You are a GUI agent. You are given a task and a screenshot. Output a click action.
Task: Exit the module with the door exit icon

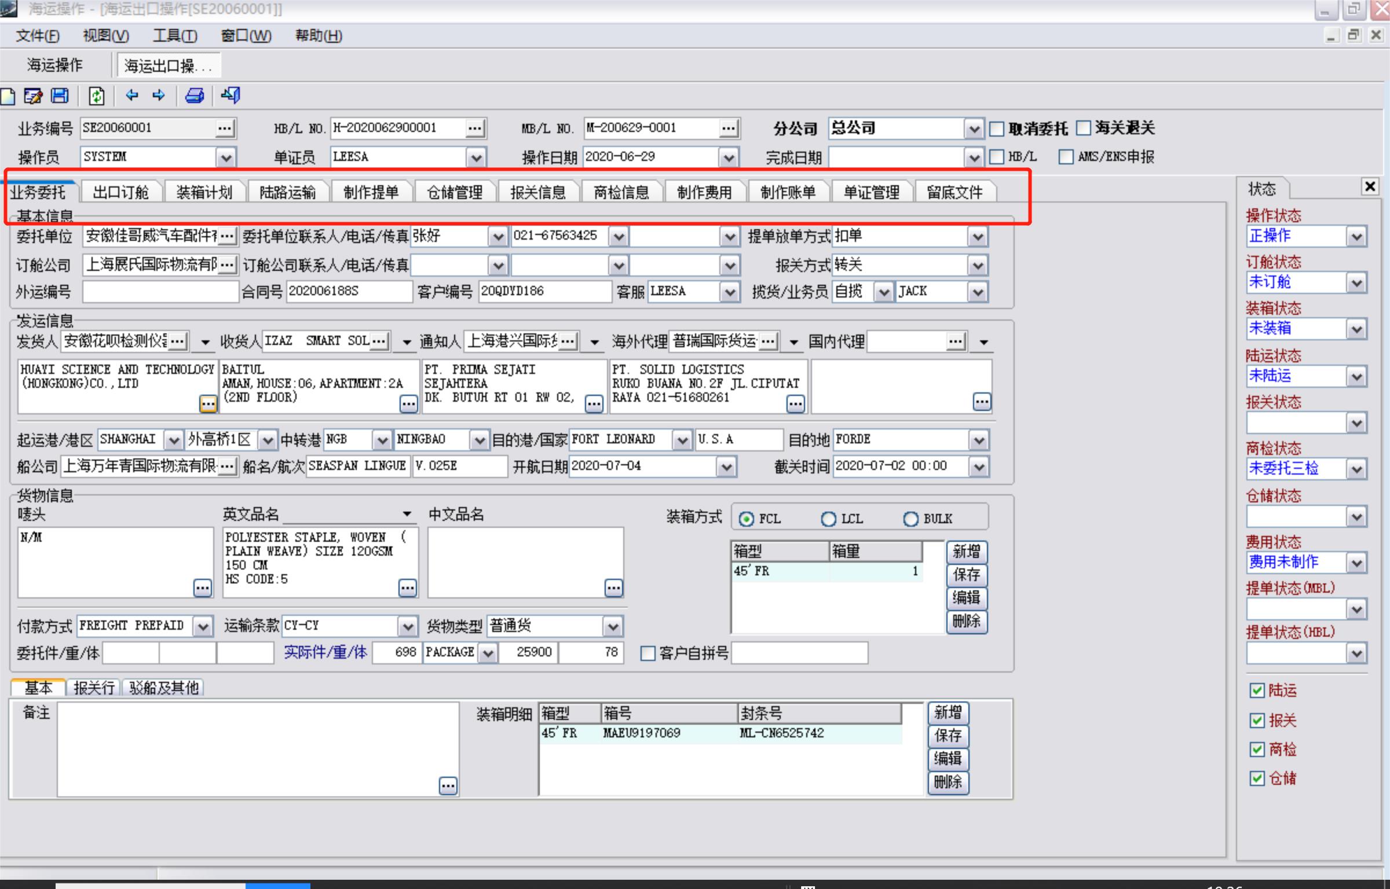click(229, 96)
